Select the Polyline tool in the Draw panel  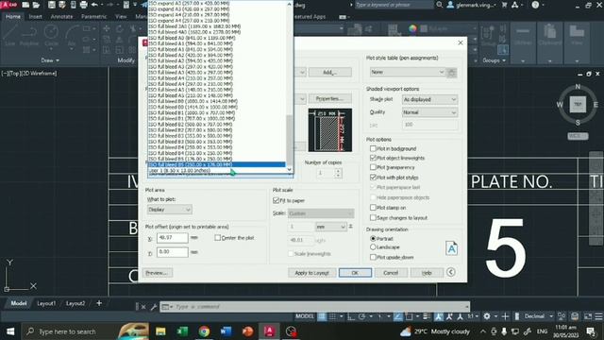[x=29, y=36]
